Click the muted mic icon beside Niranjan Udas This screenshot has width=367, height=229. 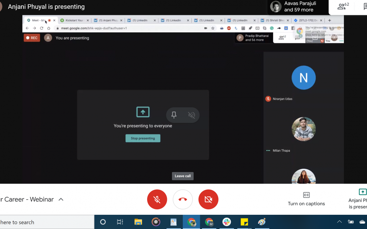pyautogui.click(x=268, y=99)
